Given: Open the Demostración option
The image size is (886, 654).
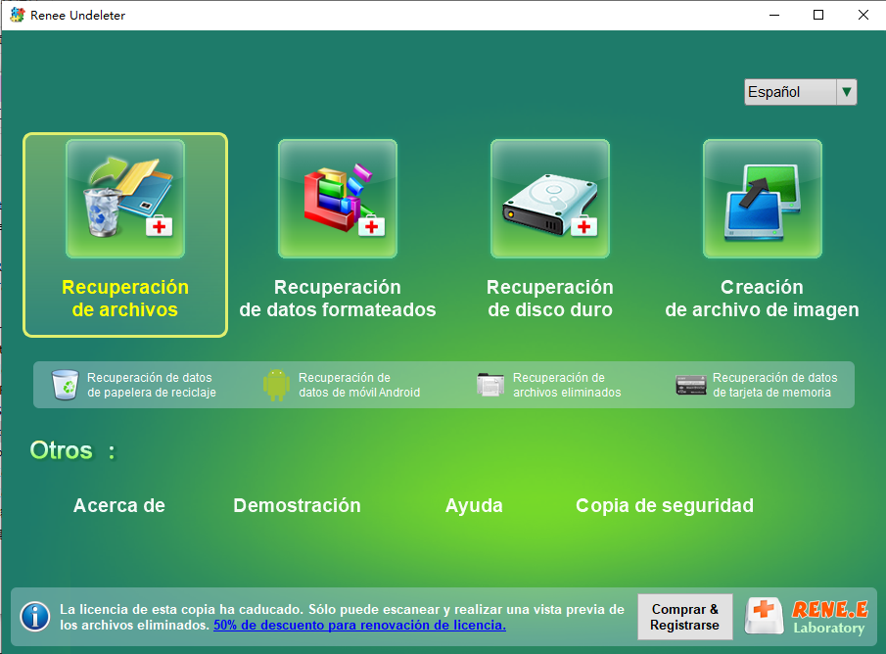Looking at the screenshot, I should pos(298,505).
